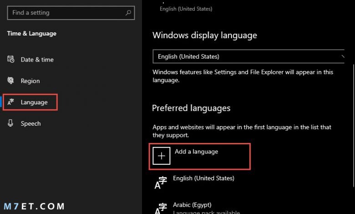Click the Speech microphone icon
Viewport: 355px width, 214px height.
click(x=10, y=123)
